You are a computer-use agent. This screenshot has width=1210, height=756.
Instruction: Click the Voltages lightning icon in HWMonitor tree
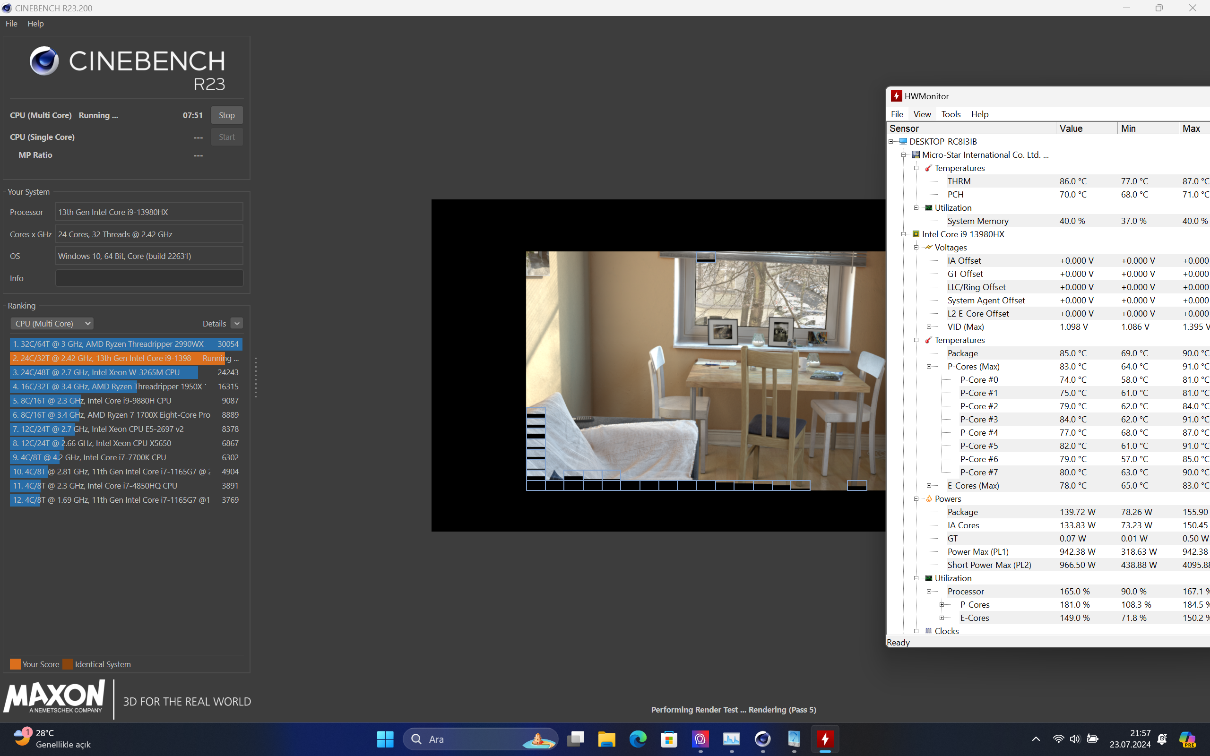pos(928,247)
